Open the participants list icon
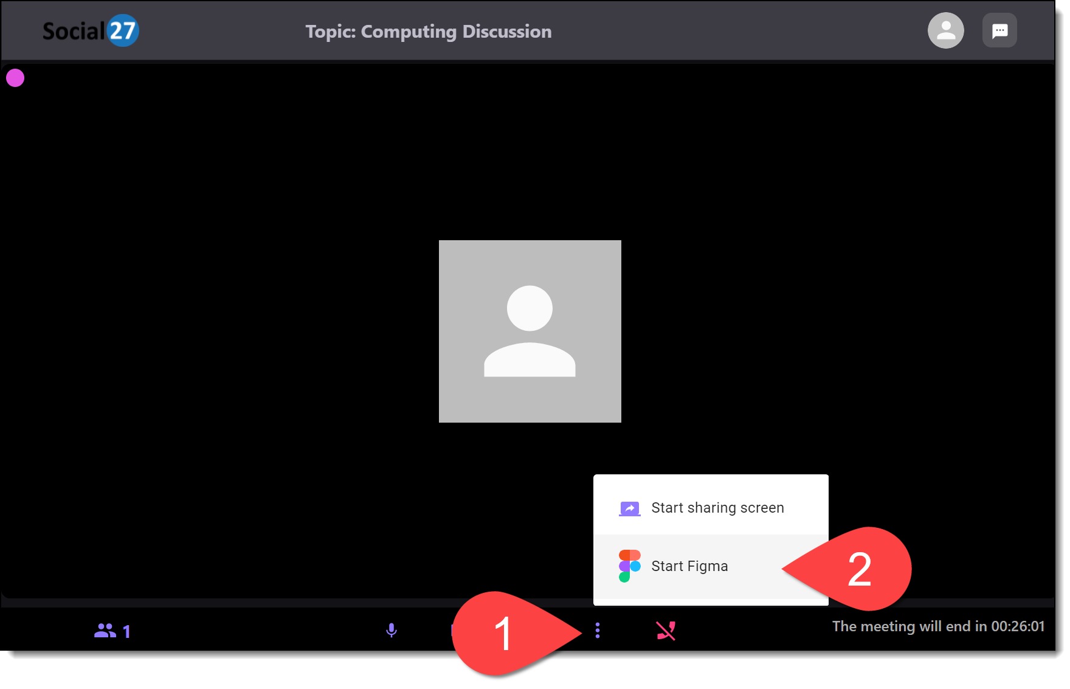This screenshot has height=689, width=1070. [105, 631]
